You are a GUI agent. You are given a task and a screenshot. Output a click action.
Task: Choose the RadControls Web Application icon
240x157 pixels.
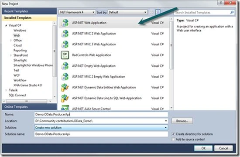tap(65, 55)
